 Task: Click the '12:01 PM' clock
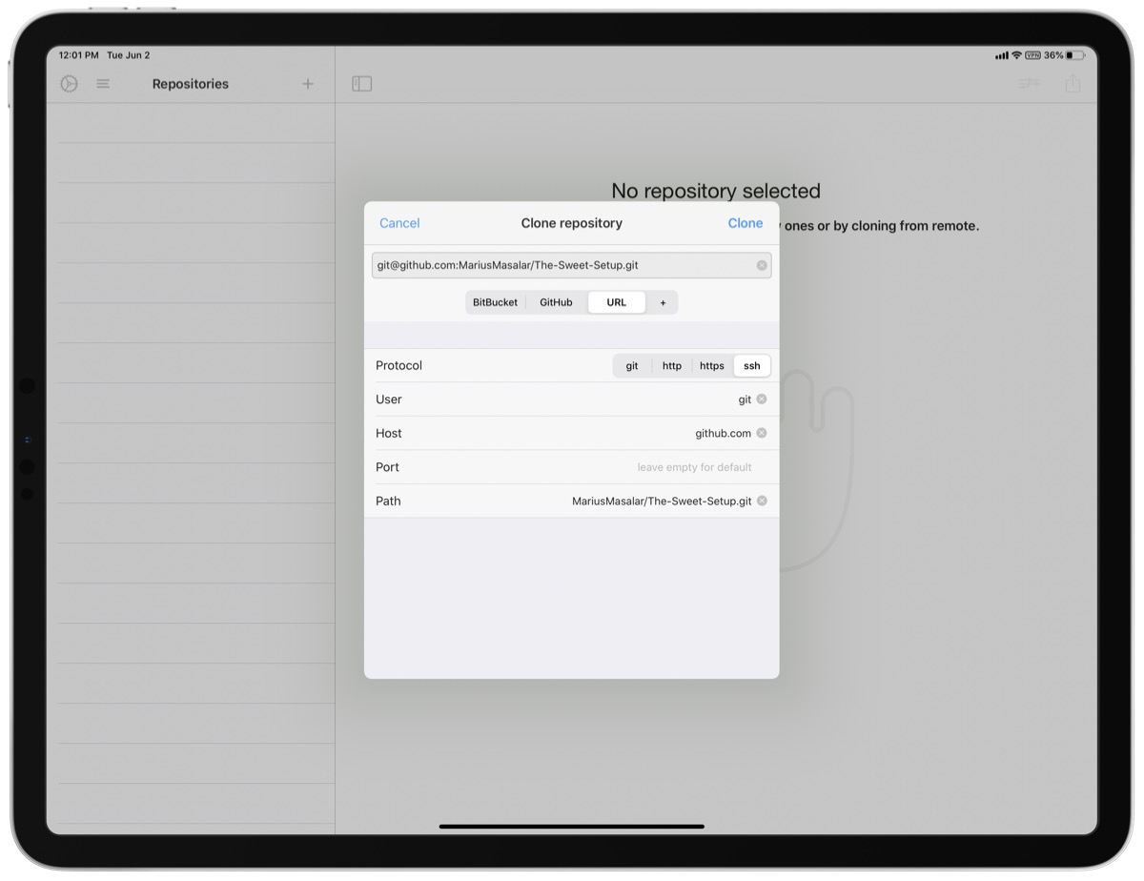79,55
